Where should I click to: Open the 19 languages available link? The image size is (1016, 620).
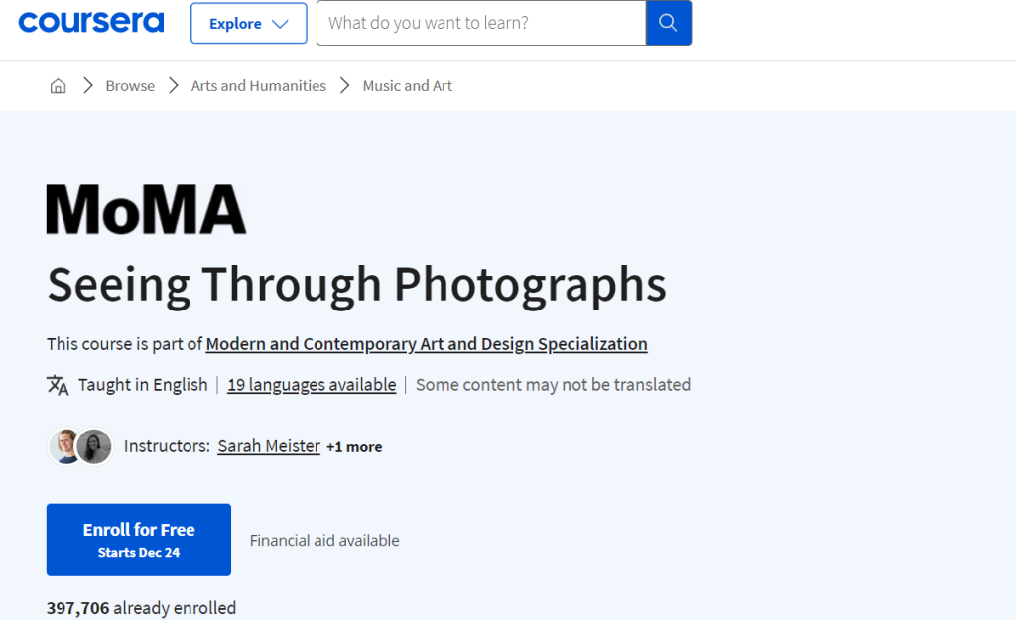(x=312, y=384)
